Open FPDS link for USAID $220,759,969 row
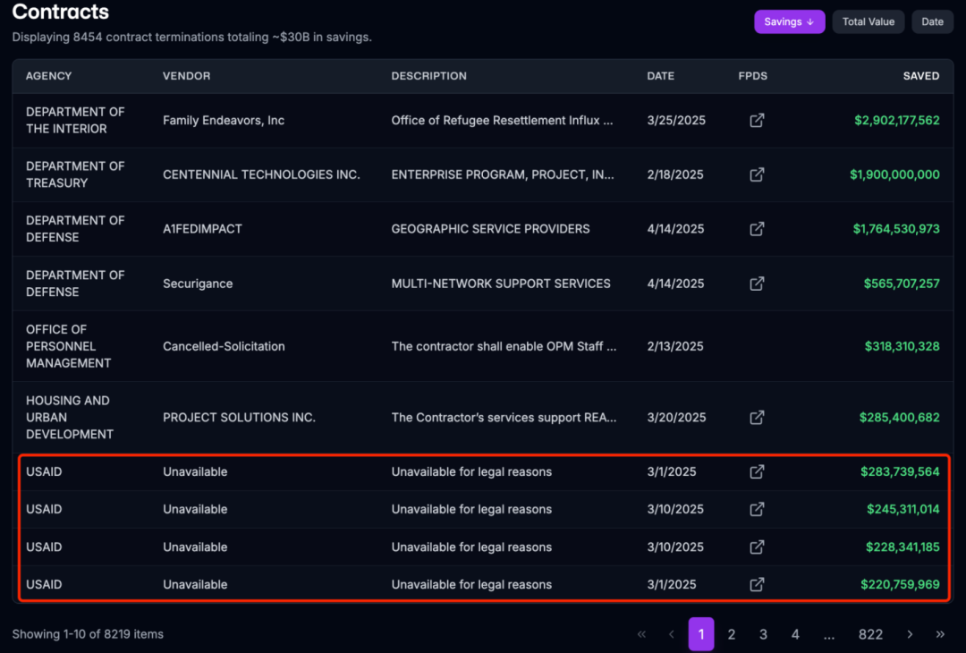966x653 pixels. tap(757, 584)
